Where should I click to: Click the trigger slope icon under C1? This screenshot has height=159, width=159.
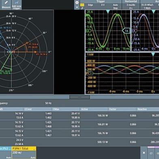point(82,8)
